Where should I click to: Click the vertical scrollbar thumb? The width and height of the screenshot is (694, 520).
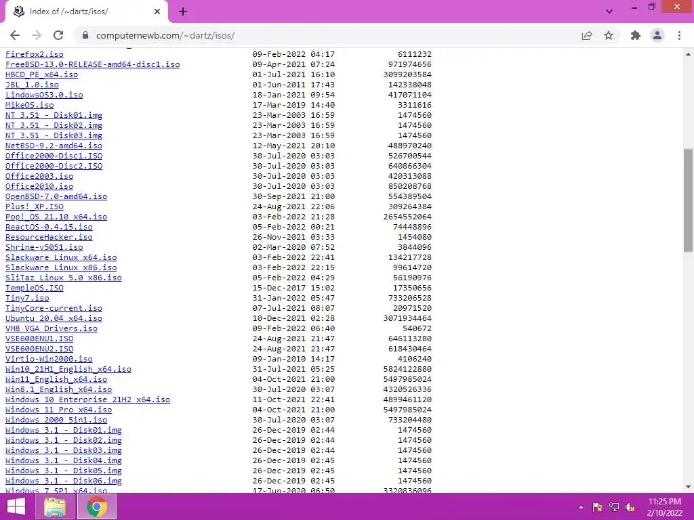[x=689, y=200]
